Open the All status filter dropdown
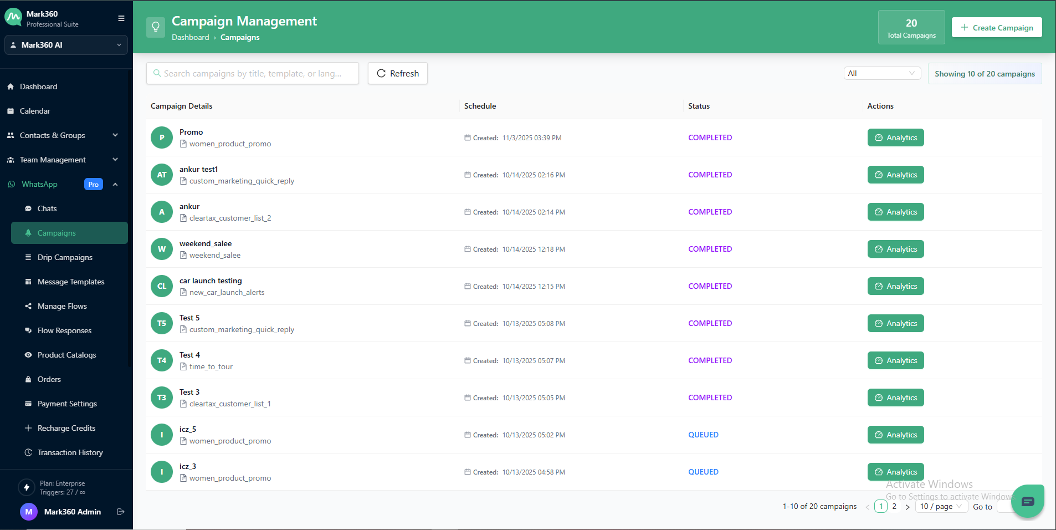 882,73
